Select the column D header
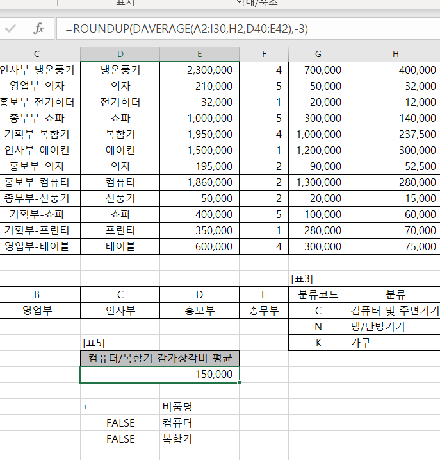Screen dimensions: 440x460 (x=120, y=54)
